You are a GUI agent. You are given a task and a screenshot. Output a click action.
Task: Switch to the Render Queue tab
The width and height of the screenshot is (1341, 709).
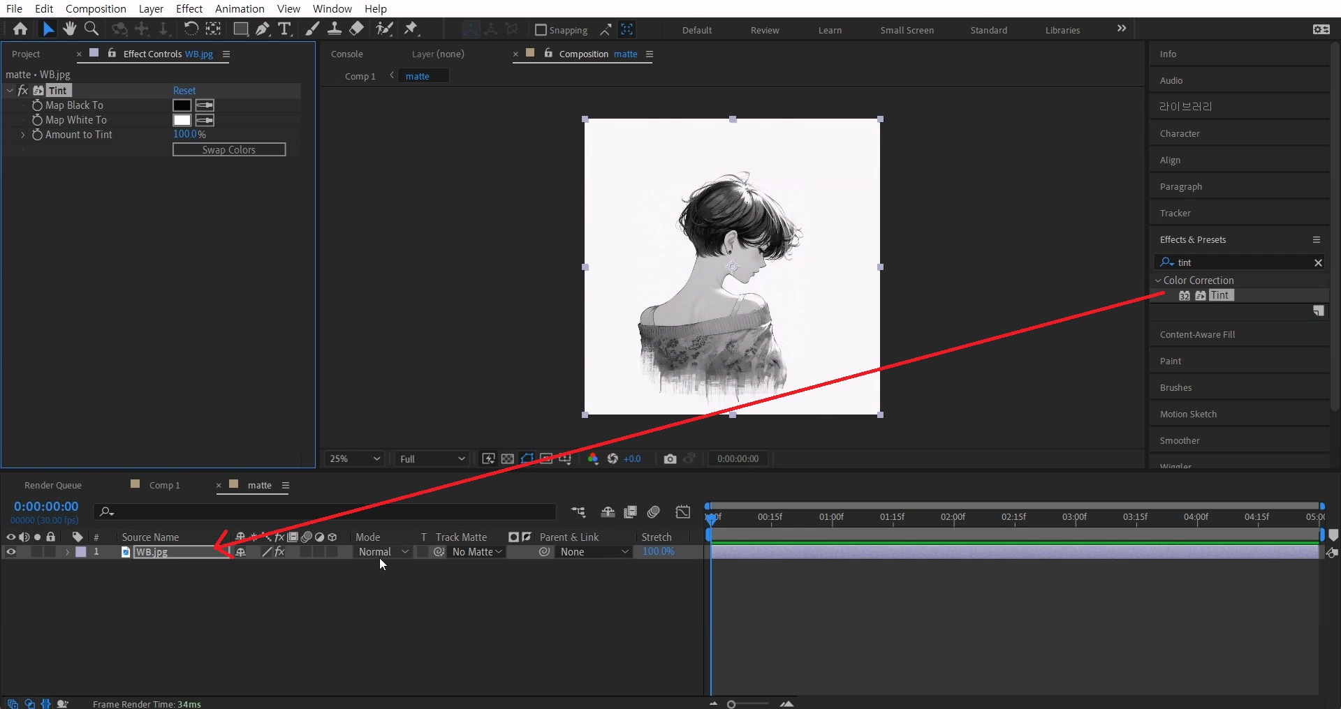53,485
